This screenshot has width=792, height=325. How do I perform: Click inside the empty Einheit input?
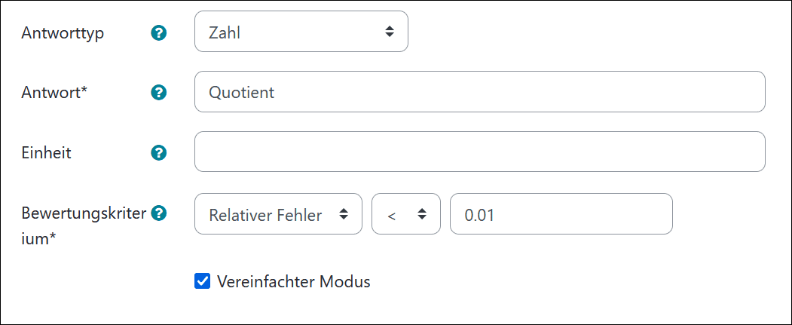tap(480, 152)
